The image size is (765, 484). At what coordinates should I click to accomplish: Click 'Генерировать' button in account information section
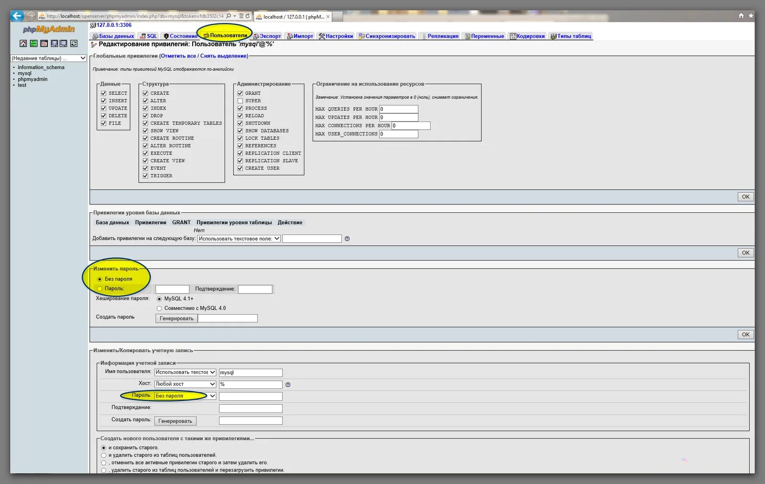(x=175, y=421)
